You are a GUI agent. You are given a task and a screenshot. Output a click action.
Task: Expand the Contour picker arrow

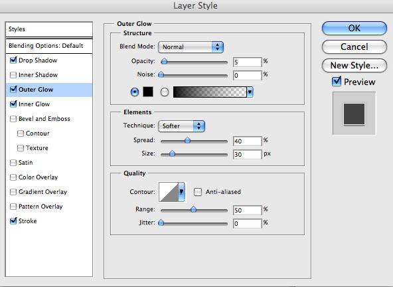tap(181, 192)
